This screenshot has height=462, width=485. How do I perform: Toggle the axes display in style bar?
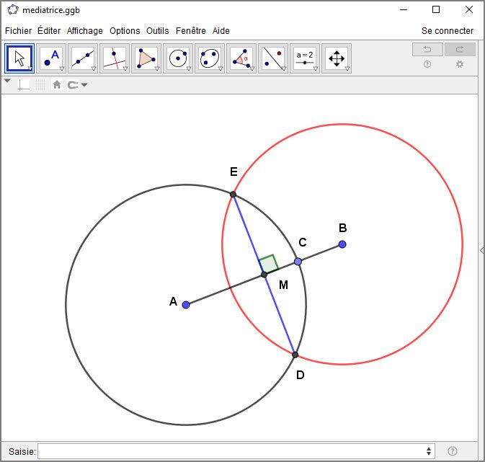point(25,85)
